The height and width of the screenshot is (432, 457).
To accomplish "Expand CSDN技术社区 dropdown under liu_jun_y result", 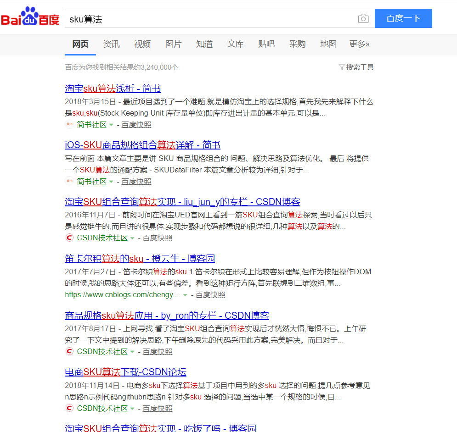I will (x=132, y=238).
